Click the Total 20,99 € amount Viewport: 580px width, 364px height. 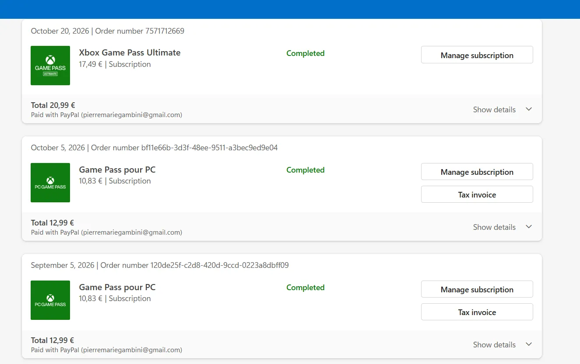point(53,105)
